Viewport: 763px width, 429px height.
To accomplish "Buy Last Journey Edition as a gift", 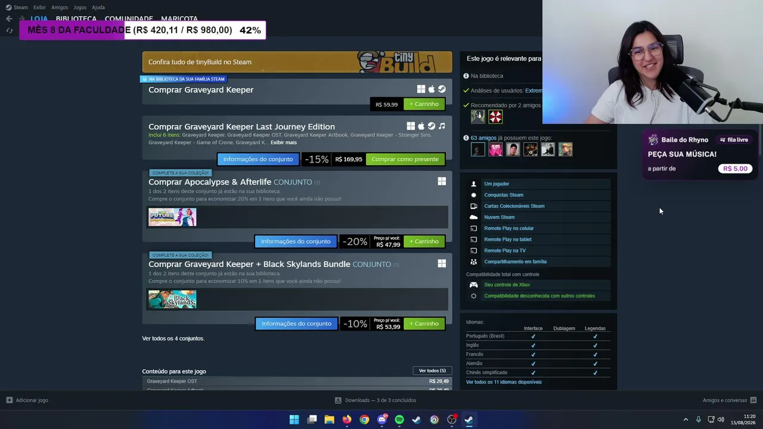I will tap(405, 159).
